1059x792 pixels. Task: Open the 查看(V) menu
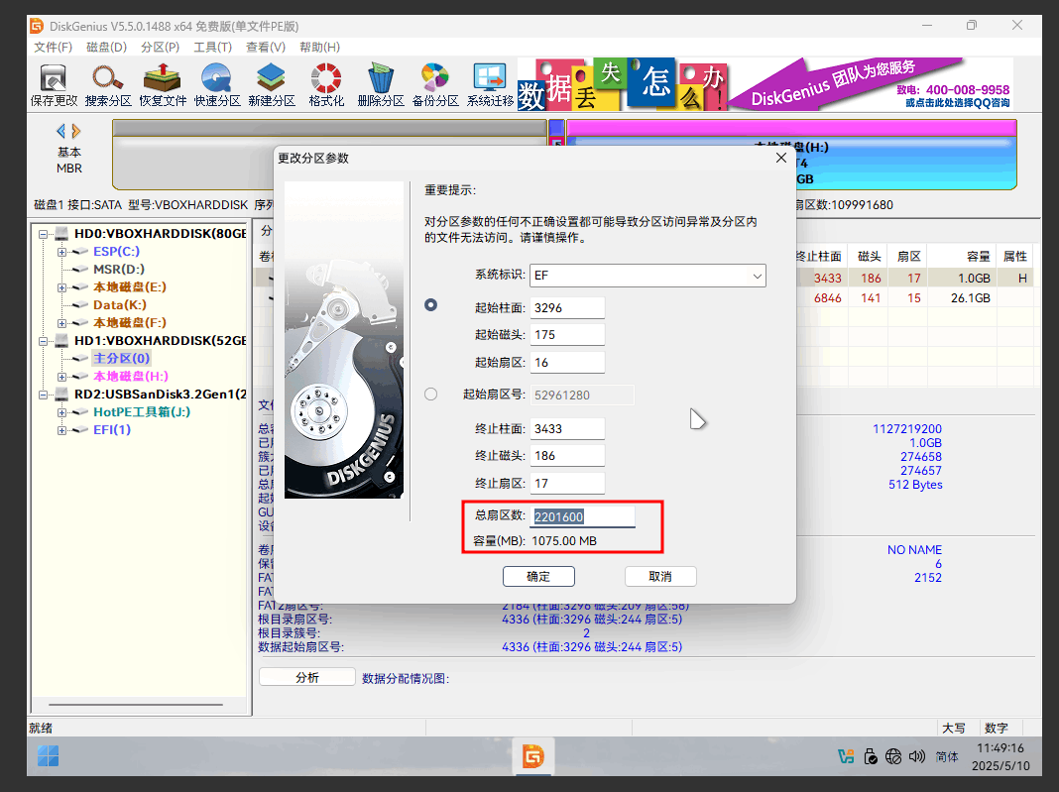[266, 48]
